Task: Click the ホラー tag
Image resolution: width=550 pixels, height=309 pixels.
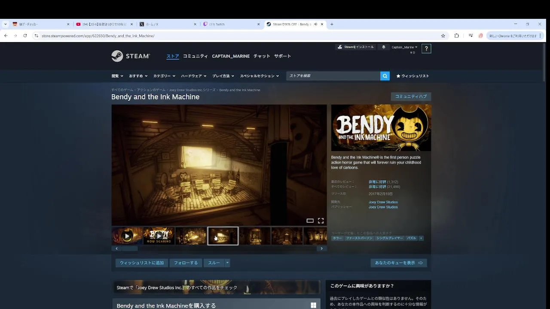Action: point(337,238)
